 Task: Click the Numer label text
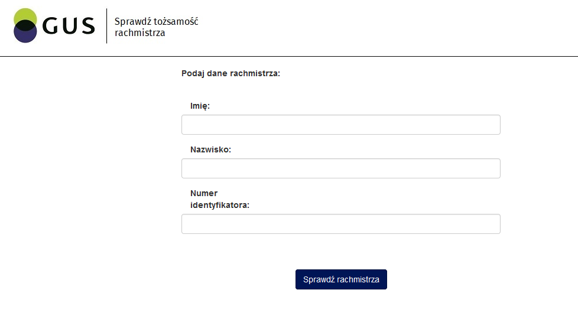point(204,193)
